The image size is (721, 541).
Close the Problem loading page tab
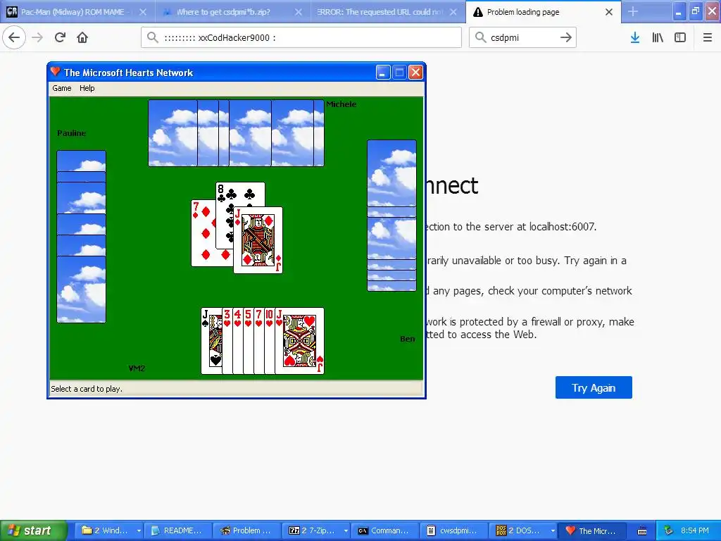pyautogui.click(x=609, y=12)
